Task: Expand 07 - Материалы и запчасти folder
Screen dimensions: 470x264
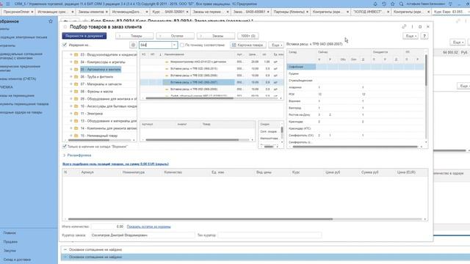Action: pyautogui.click(x=71, y=84)
